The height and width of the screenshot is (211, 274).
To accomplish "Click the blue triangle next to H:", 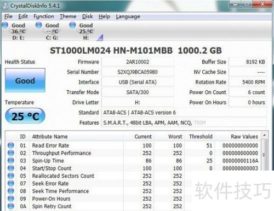I will pyautogui.click(x=100, y=38).
